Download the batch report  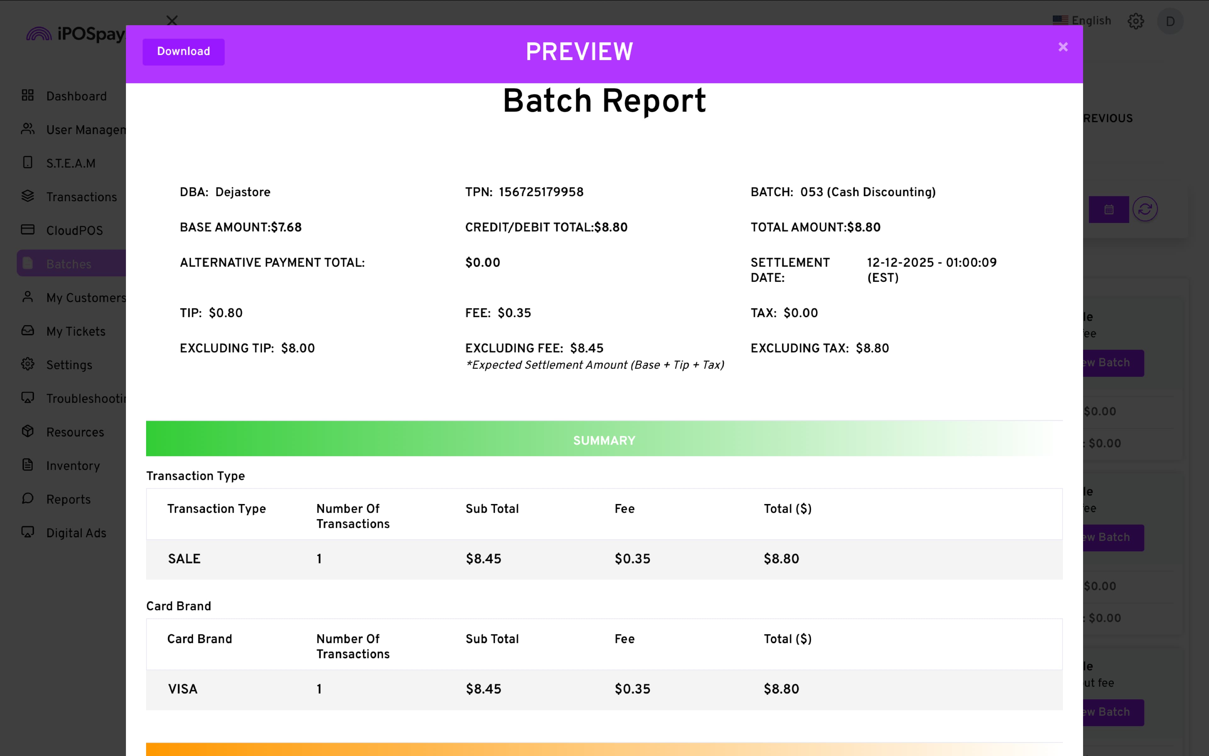coord(183,51)
